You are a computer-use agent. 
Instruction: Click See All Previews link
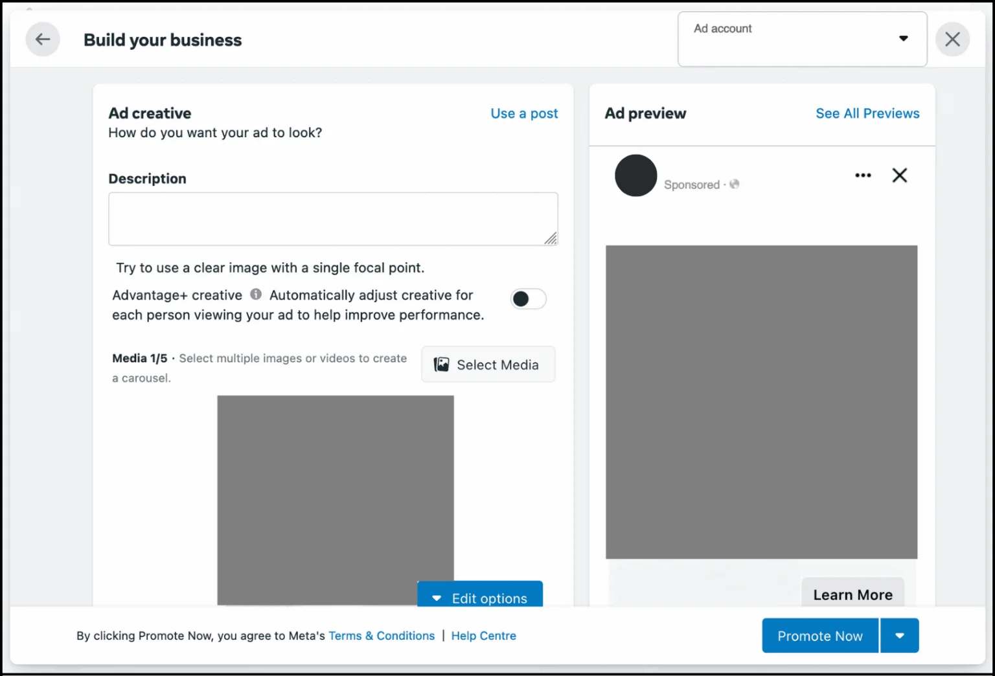[x=867, y=113]
